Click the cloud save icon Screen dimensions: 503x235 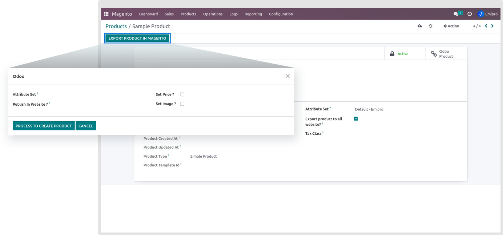click(x=420, y=26)
